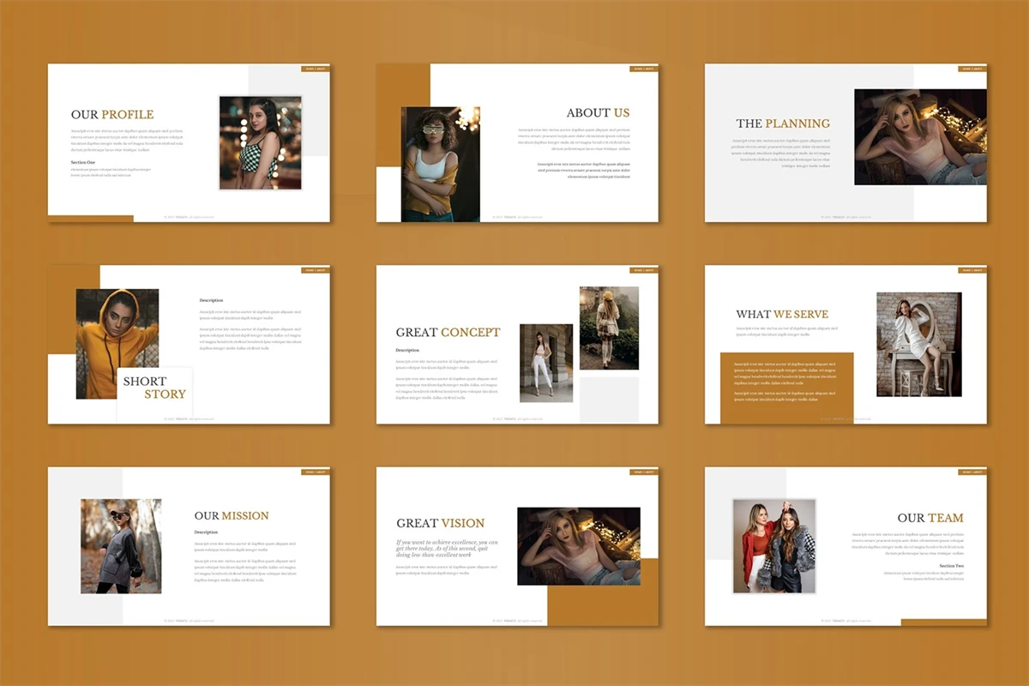This screenshot has height=686, width=1029.
Task: Click the Short Story title box
Action: pyautogui.click(x=154, y=388)
